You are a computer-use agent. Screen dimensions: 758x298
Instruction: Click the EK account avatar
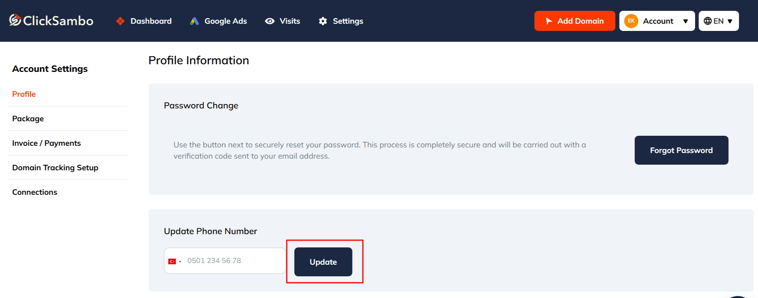click(x=631, y=21)
